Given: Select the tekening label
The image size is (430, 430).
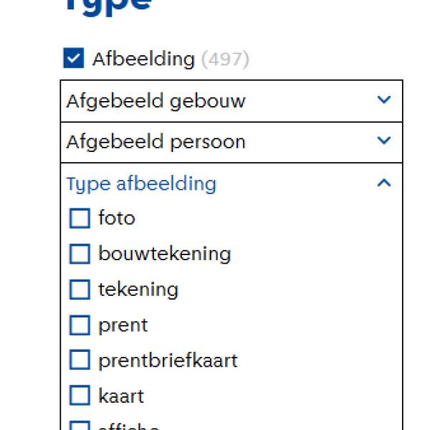Looking at the screenshot, I should (138, 290).
